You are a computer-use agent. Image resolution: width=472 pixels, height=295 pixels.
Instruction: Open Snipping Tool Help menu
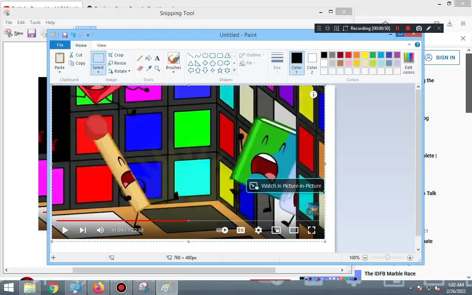pyautogui.click(x=50, y=22)
